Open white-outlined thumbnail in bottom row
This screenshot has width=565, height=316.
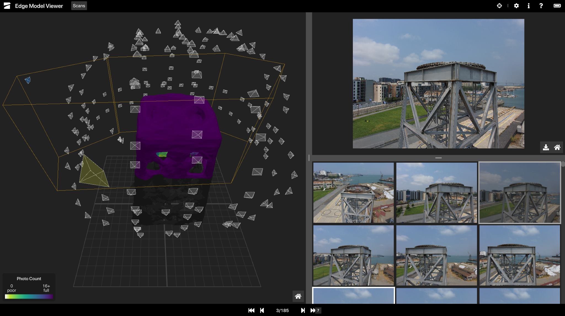353,296
